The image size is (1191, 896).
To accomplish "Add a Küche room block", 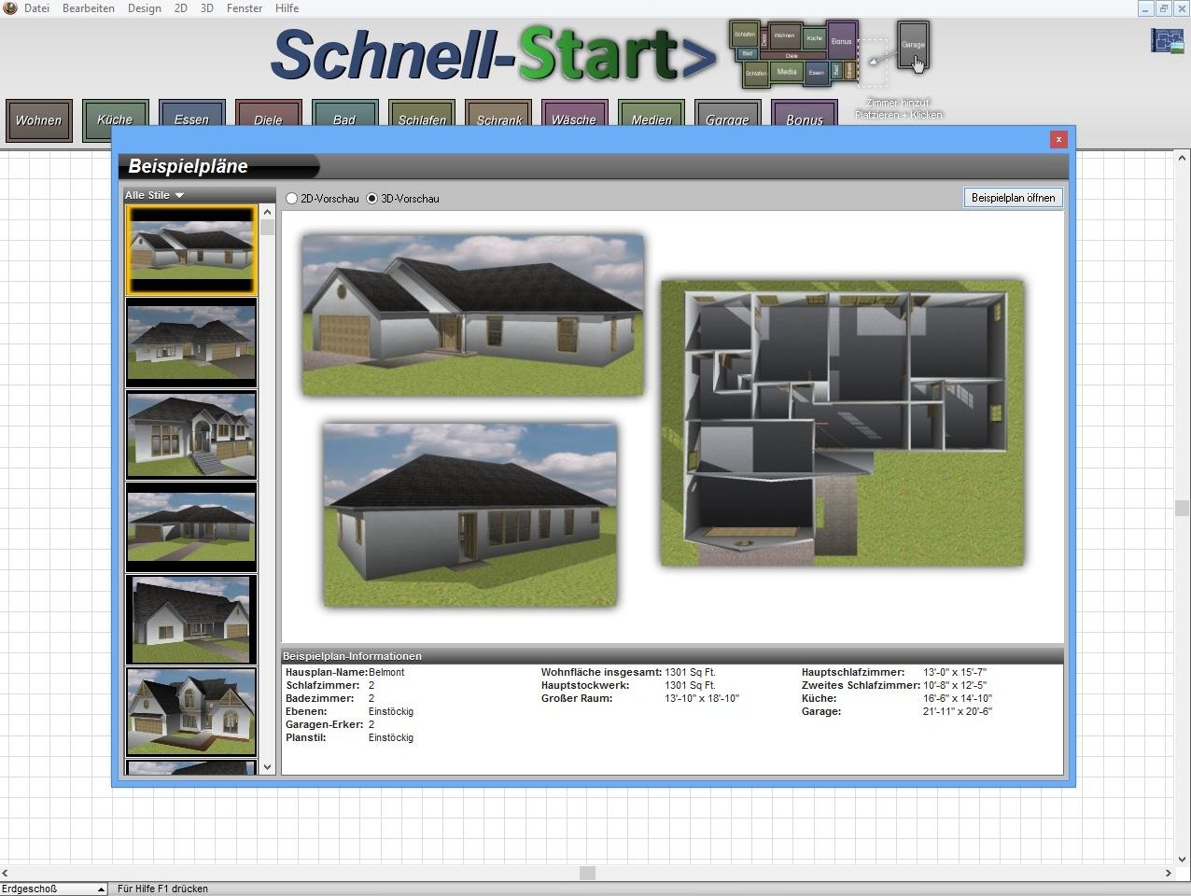I will click(116, 119).
